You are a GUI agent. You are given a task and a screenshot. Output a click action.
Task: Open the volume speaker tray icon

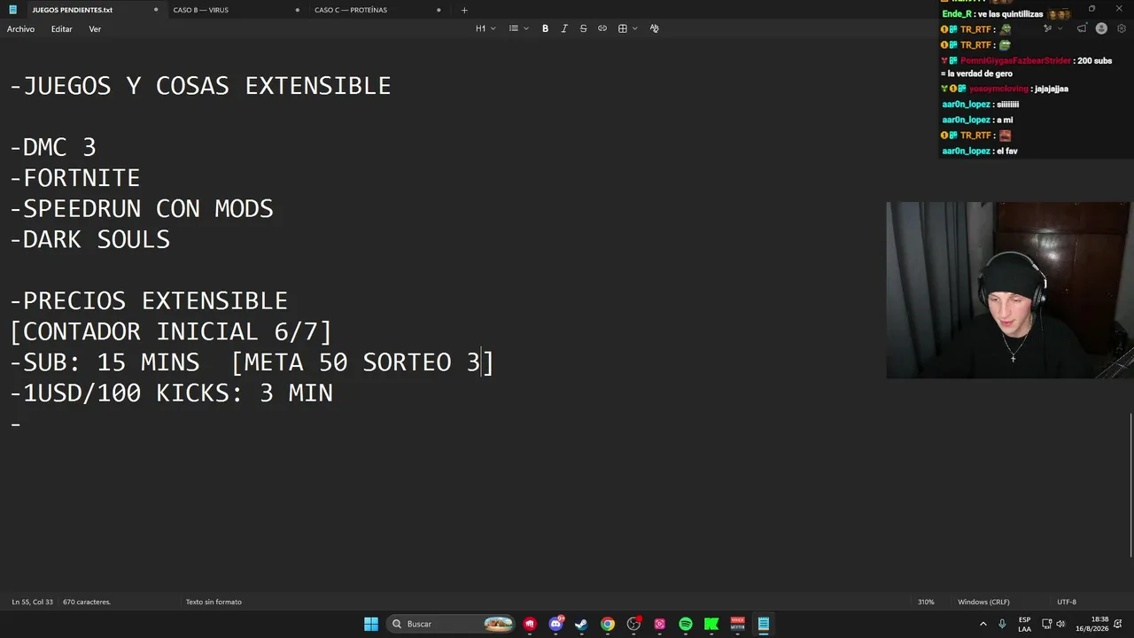(1060, 624)
